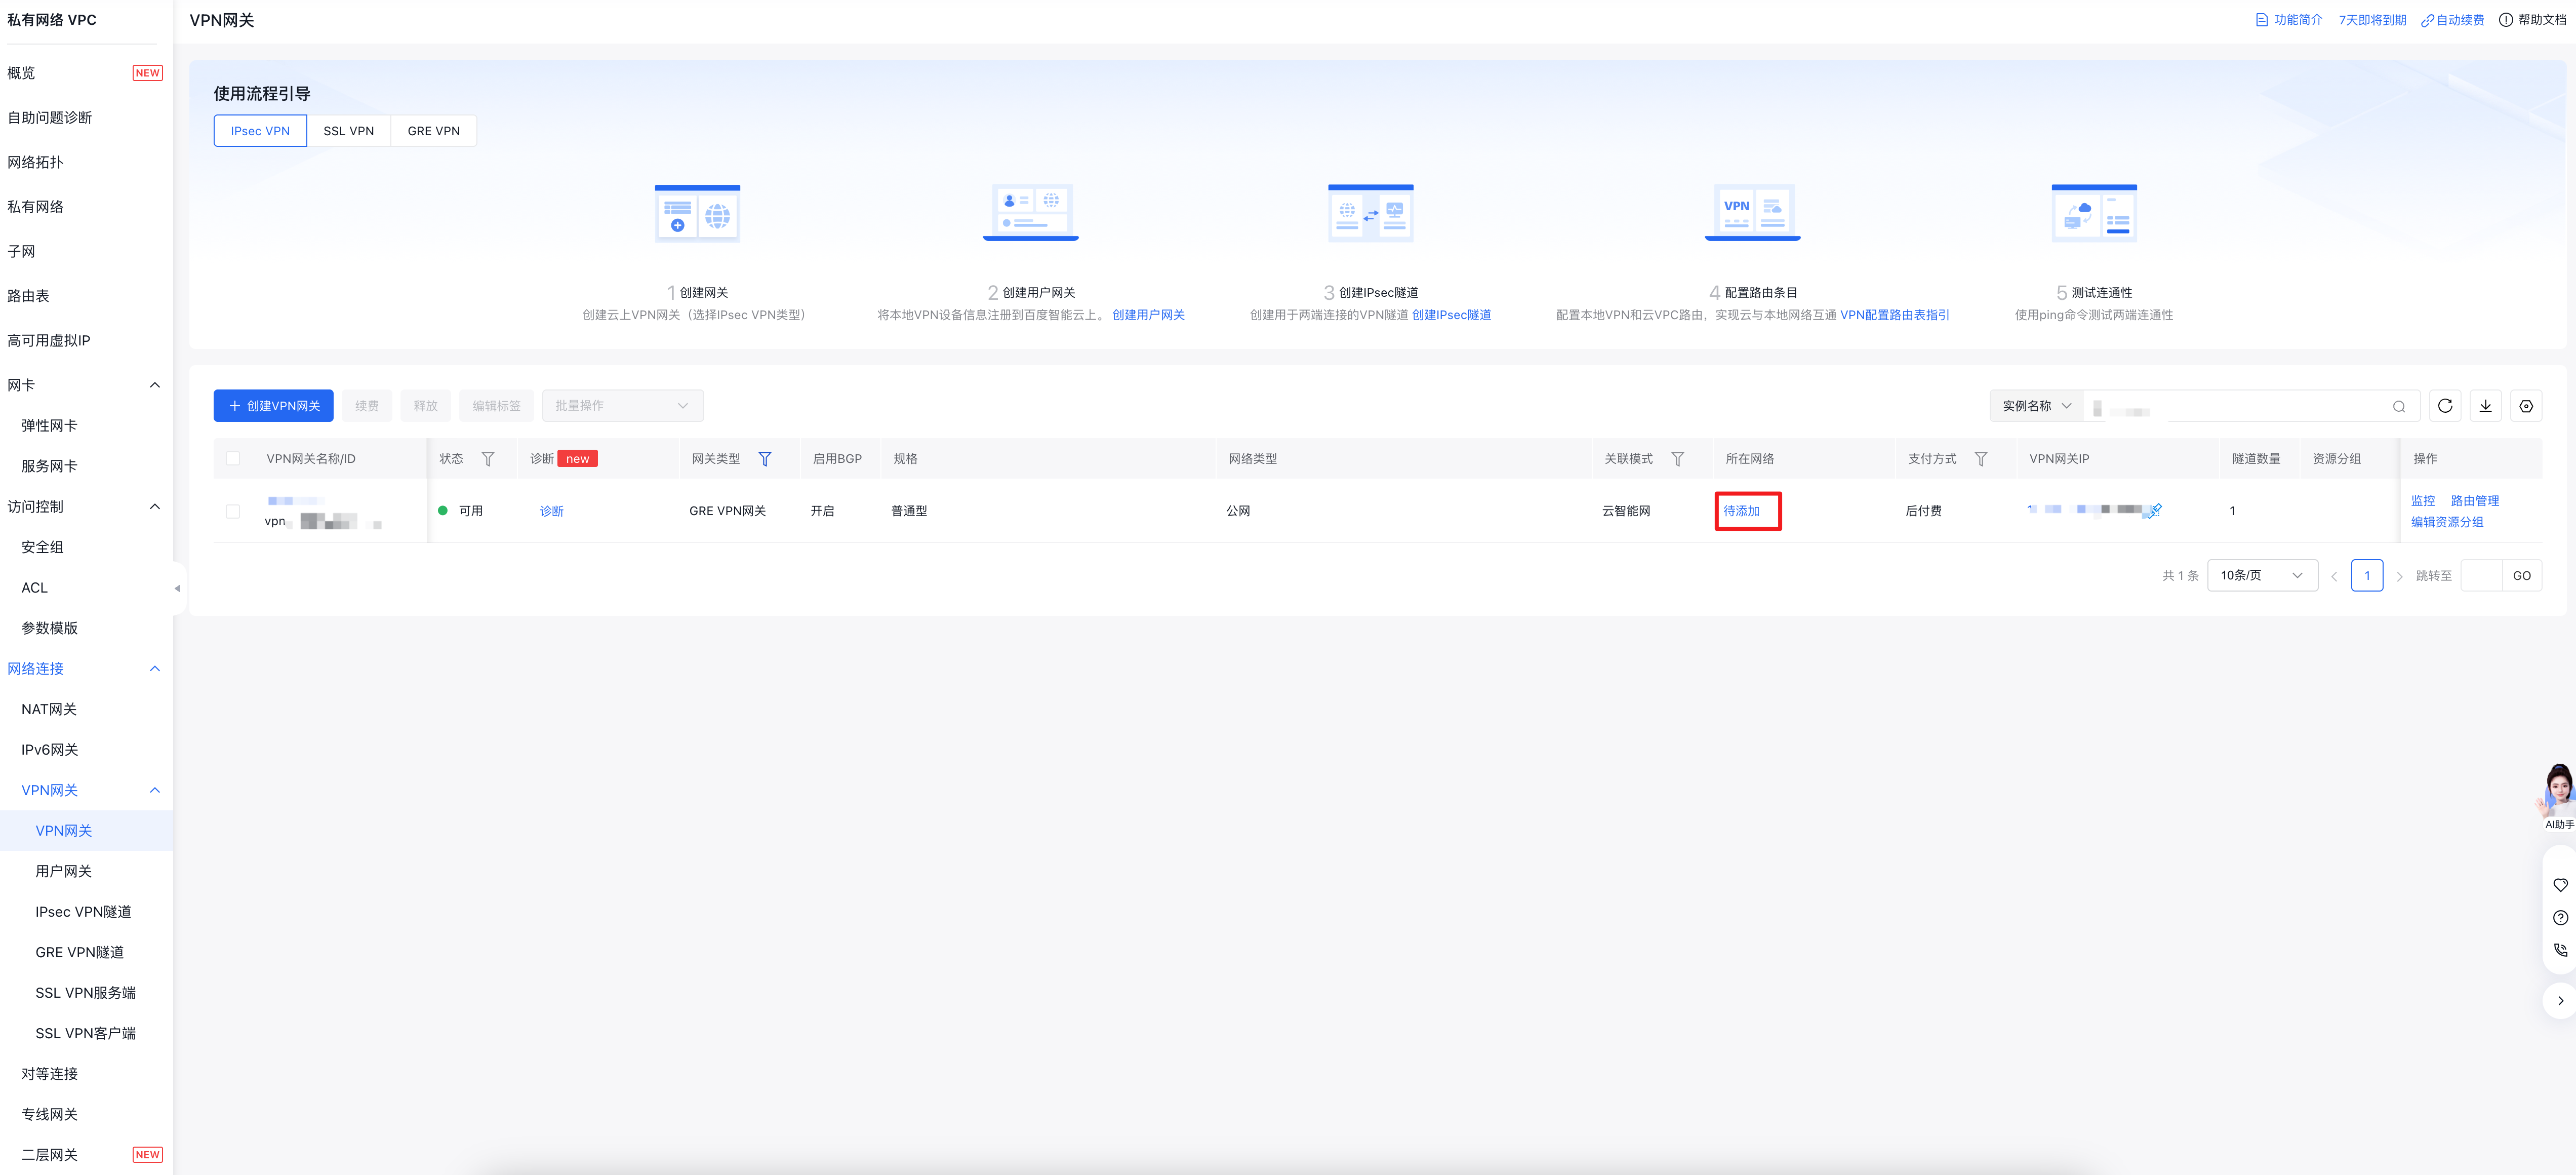Open IPsec VPN tunnel in sidebar
Image resolution: width=2576 pixels, height=1175 pixels.
tap(83, 912)
